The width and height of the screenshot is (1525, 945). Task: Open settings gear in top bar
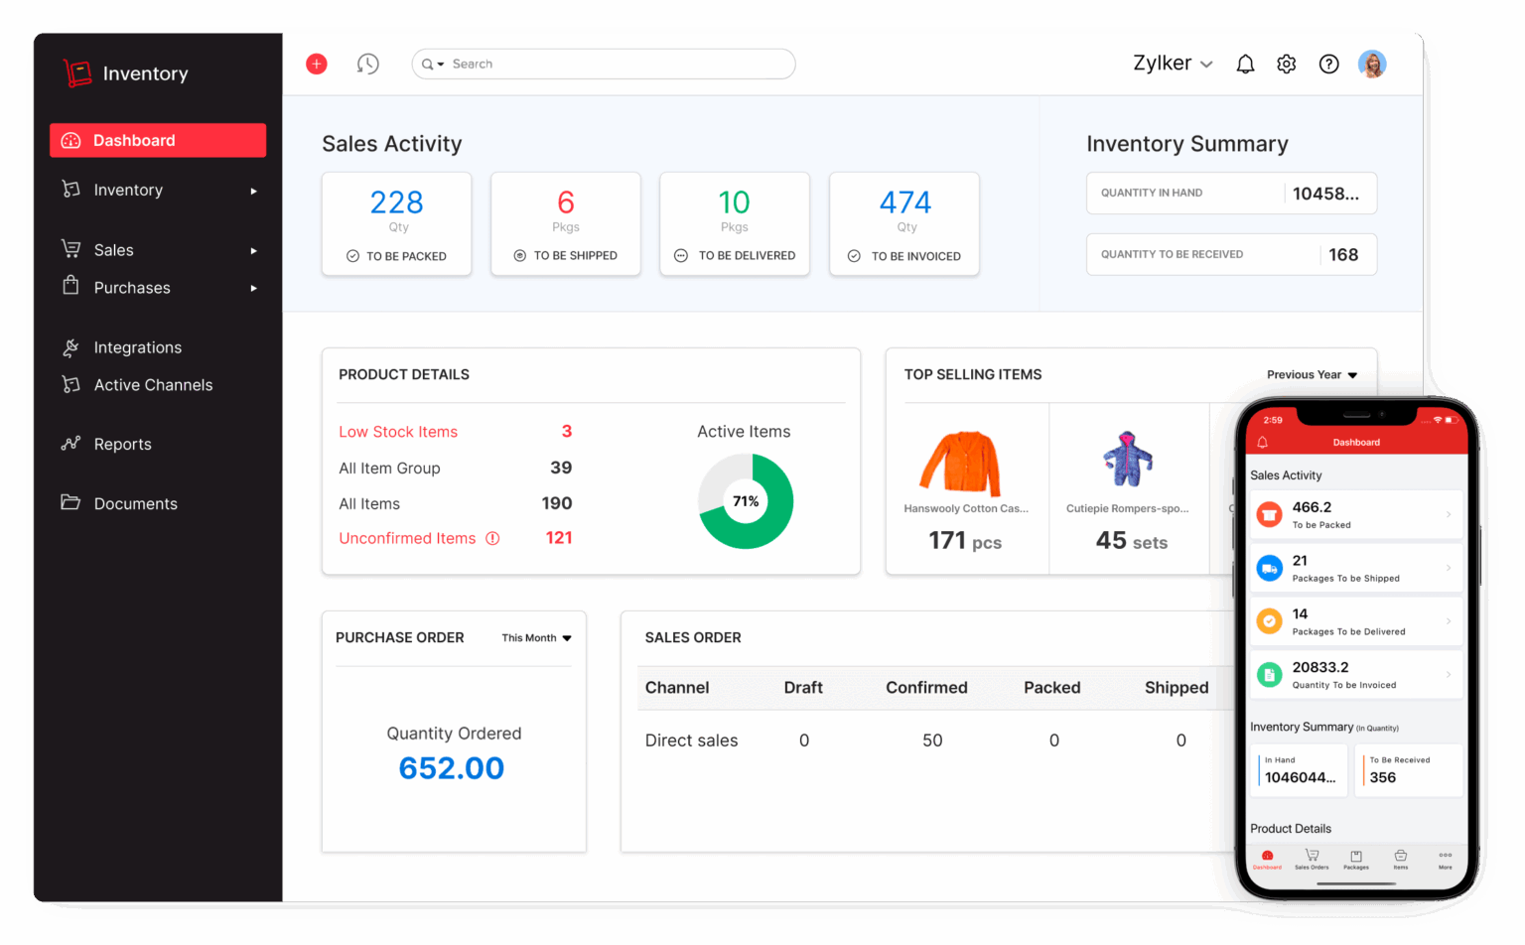(1287, 64)
